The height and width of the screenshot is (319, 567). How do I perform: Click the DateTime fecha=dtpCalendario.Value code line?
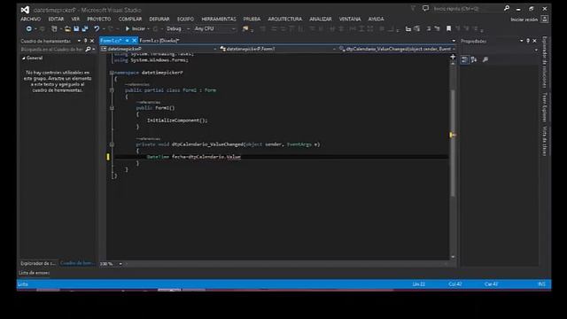[194, 157]
